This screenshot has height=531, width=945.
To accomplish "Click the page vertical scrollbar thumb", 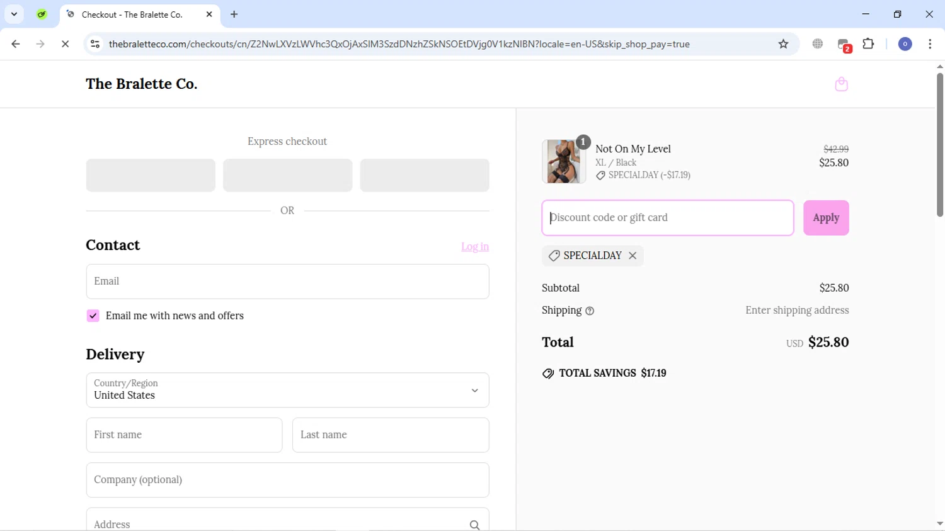I will (x=939, y=145).
